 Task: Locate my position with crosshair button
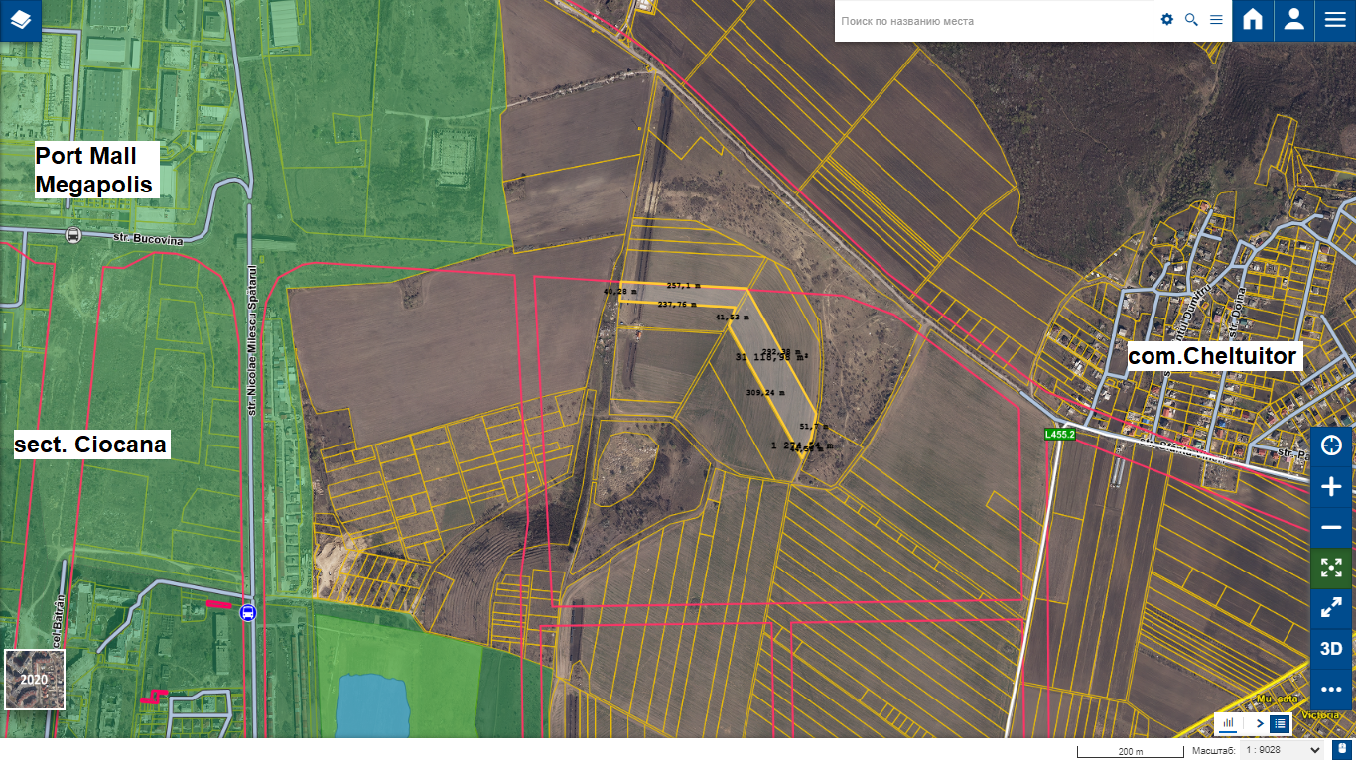[1331, 445]
